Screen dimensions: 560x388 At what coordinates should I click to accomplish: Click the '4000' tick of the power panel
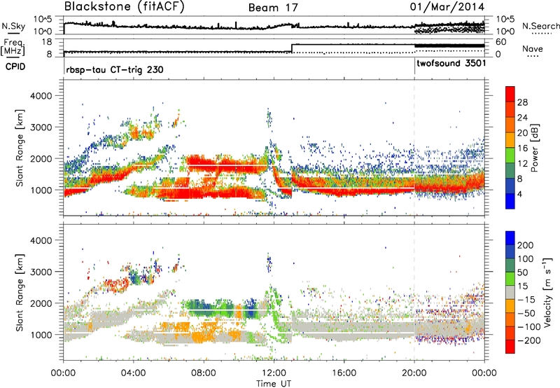pos(41,96)
